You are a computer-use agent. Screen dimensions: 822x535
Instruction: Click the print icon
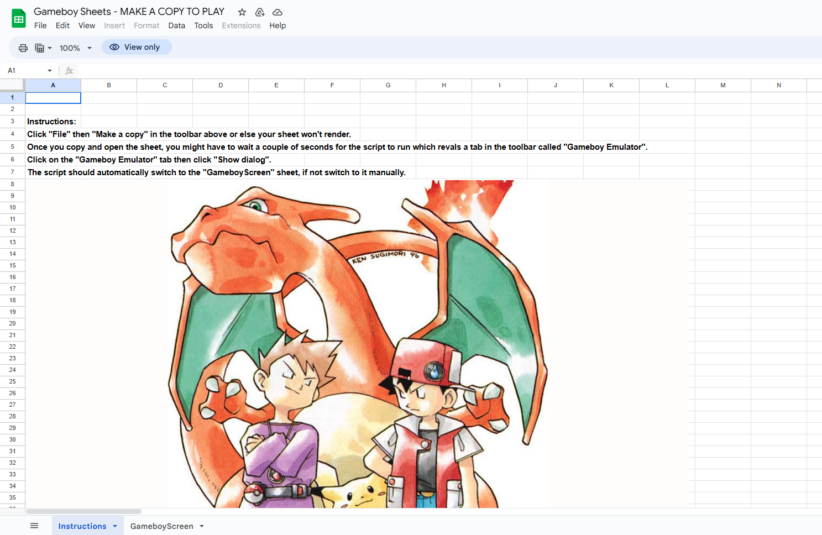point(23,48)
